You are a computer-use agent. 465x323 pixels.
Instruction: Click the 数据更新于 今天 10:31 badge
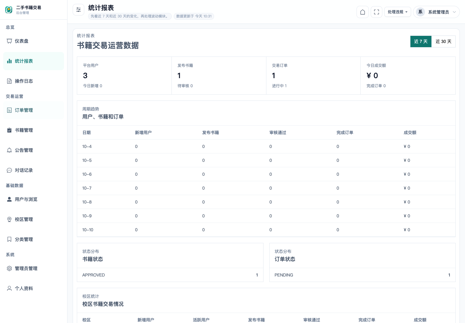[194, 16]
